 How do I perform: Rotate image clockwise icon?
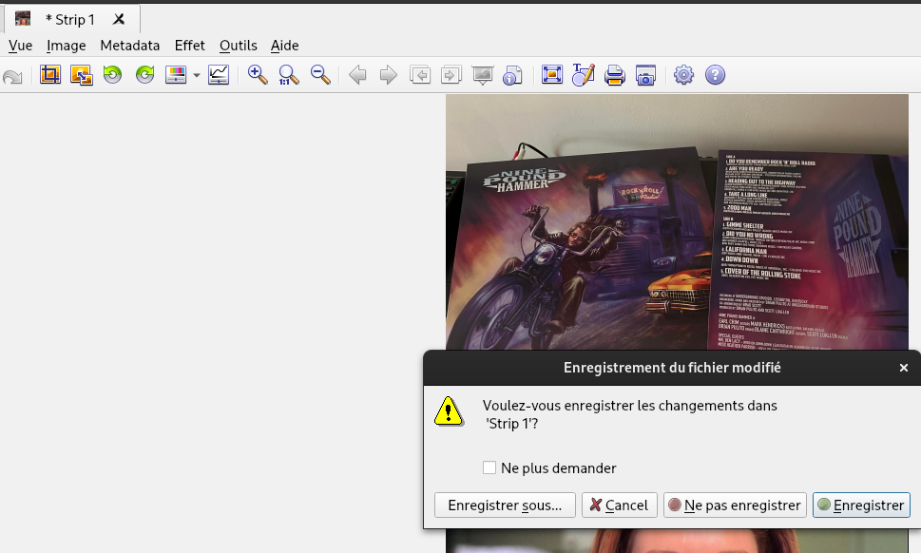(144, 74)
